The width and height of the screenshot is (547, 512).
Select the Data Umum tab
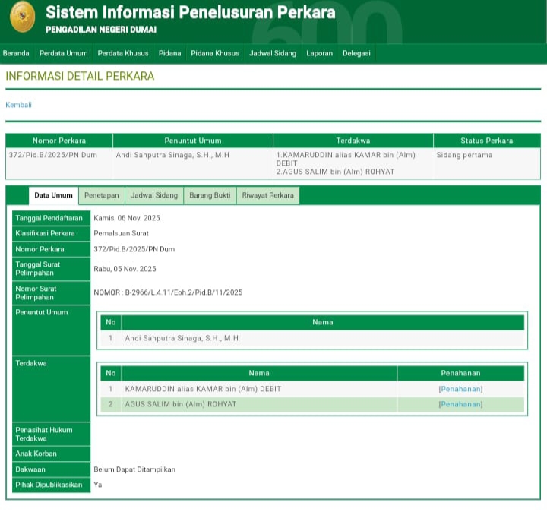(54, 195)
